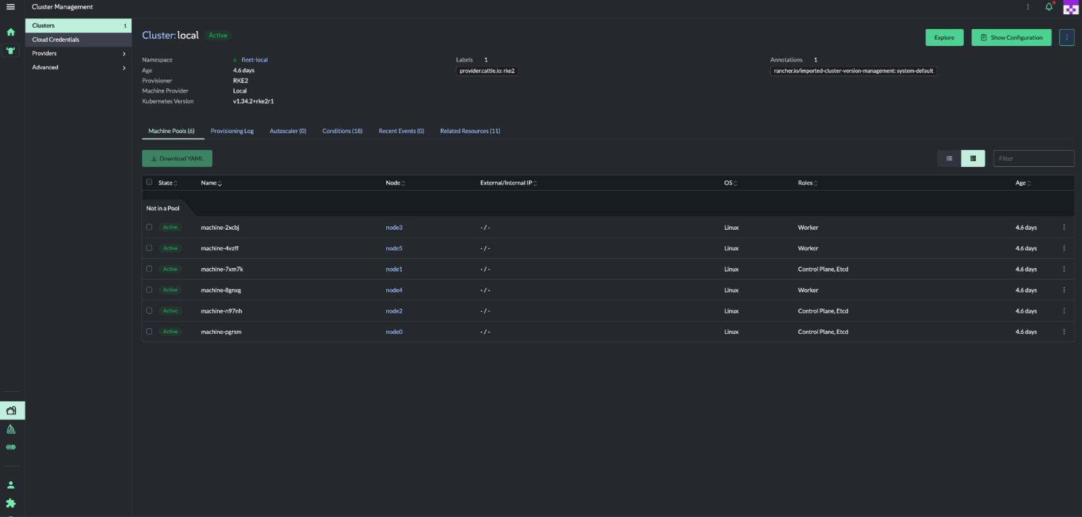Sort table by Name column
Screen dimensions: 1082x517
(212, 183)
